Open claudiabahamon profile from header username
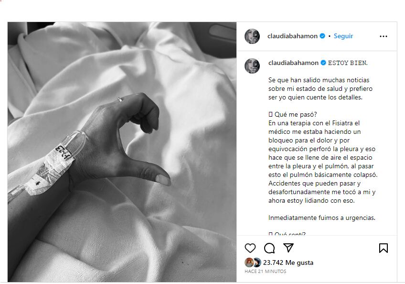This screenshot has height=284, width=405. 292,36
